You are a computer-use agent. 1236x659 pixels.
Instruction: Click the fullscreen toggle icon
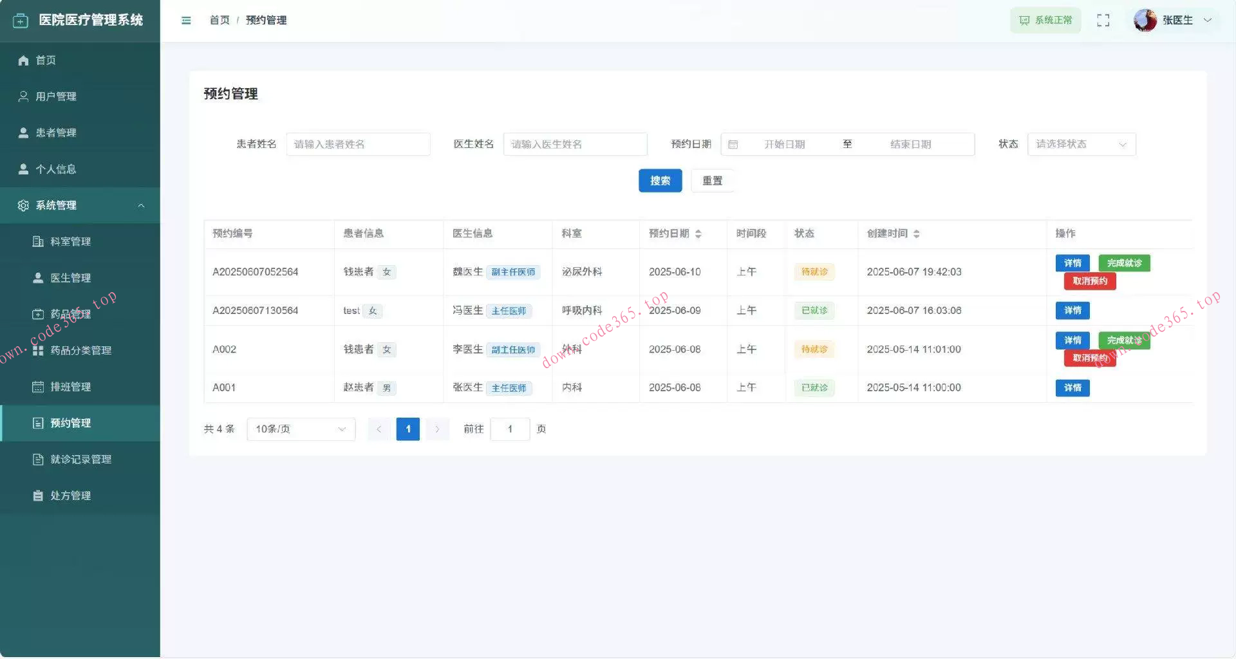coord(1103,20)
